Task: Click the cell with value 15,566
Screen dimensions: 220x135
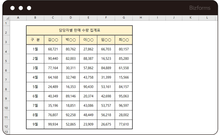Action: coord(124,77)
